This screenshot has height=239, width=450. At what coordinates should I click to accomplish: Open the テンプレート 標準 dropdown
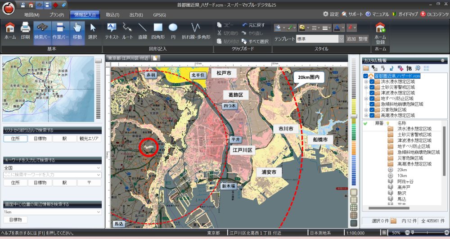[341, 39]
